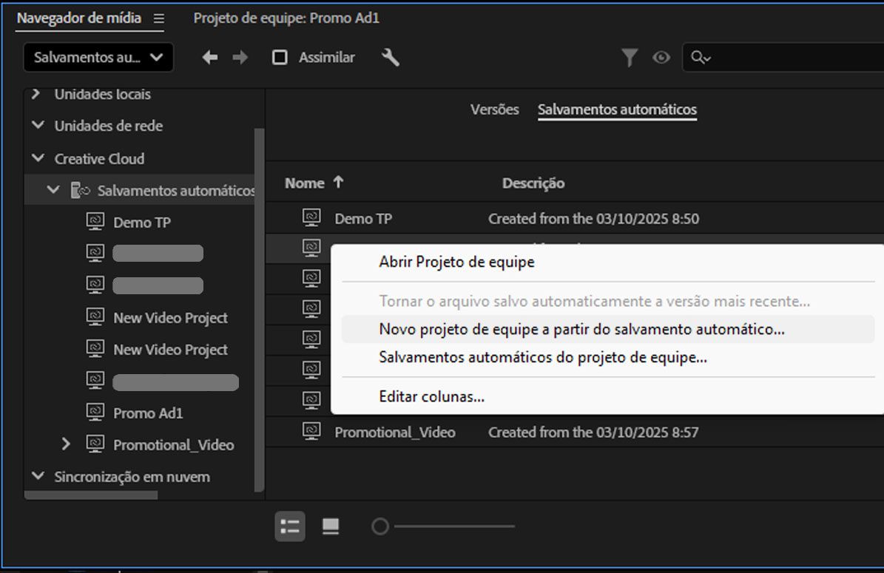Click the filter icon near the search field
The image size is (884, 573).
[x=630, y=57]
